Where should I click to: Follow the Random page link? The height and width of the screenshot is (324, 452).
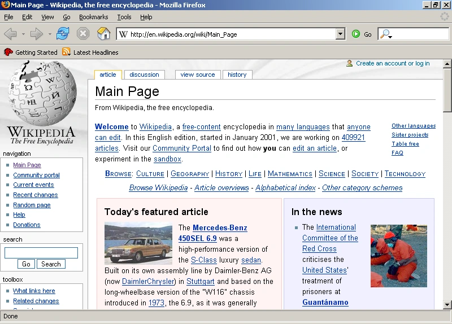32,205
